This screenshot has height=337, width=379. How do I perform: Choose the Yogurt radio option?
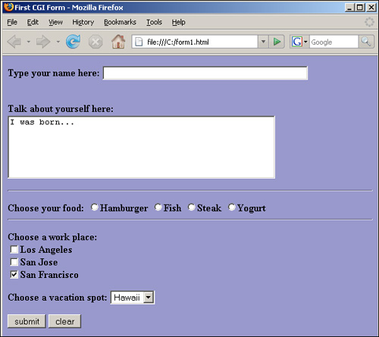(x=232, y=208)
